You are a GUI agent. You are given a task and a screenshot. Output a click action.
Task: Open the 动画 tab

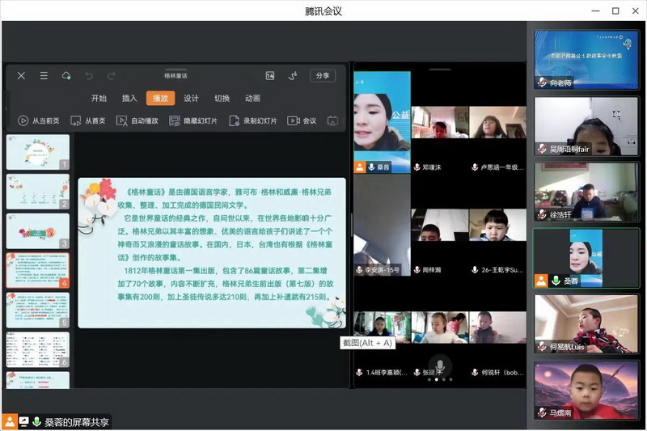(252, 99)
